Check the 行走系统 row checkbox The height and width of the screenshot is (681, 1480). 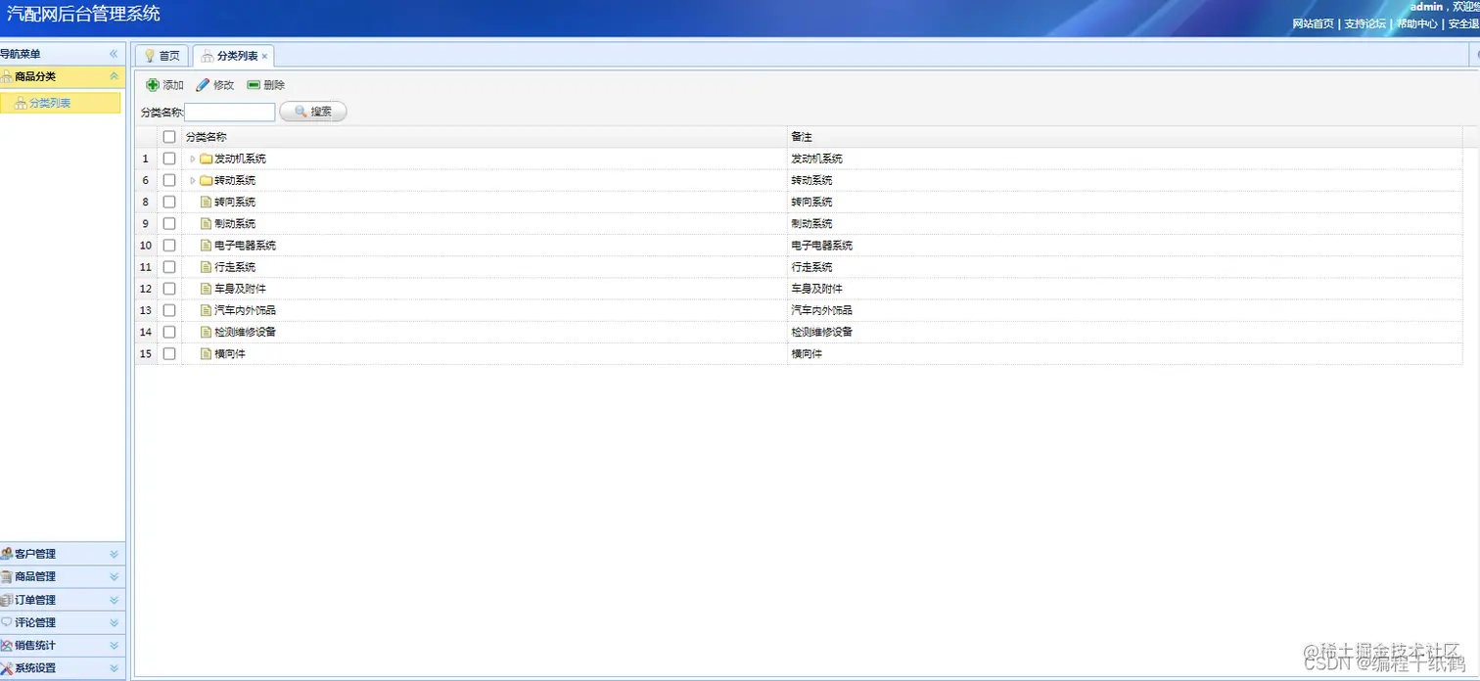(169, 266)
